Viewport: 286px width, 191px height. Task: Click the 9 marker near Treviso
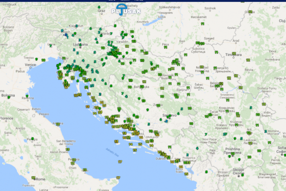pyautogui.click(x=36, y=59)
